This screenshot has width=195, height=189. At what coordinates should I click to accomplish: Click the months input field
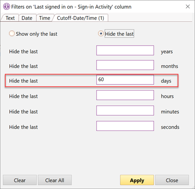pos(125,65)
